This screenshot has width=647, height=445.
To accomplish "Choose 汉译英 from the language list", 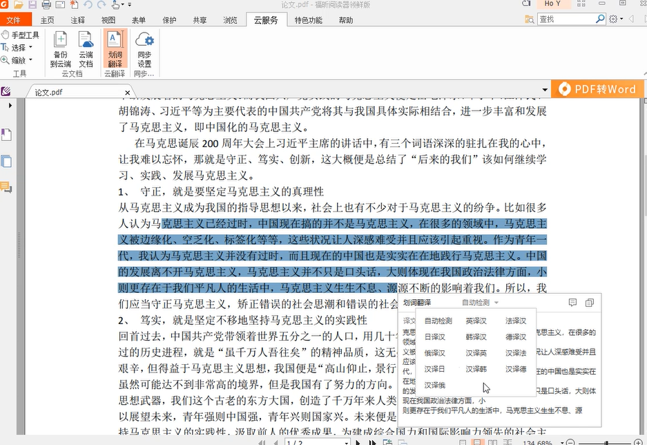I will click(x=476, y=353).
